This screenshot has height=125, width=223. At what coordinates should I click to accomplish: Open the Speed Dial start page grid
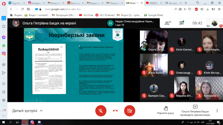click(28, 9)
